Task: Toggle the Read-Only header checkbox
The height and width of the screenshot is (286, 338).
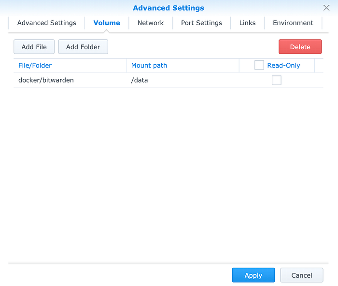Action: pyautogui.click(x=259, y=65)
